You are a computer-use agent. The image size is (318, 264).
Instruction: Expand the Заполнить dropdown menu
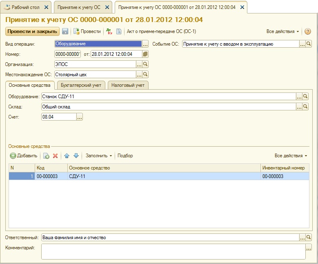pyautogui.click(x=98, y=156)
